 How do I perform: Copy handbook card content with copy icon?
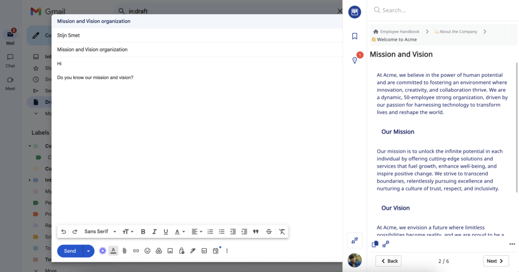pos(375,244)
